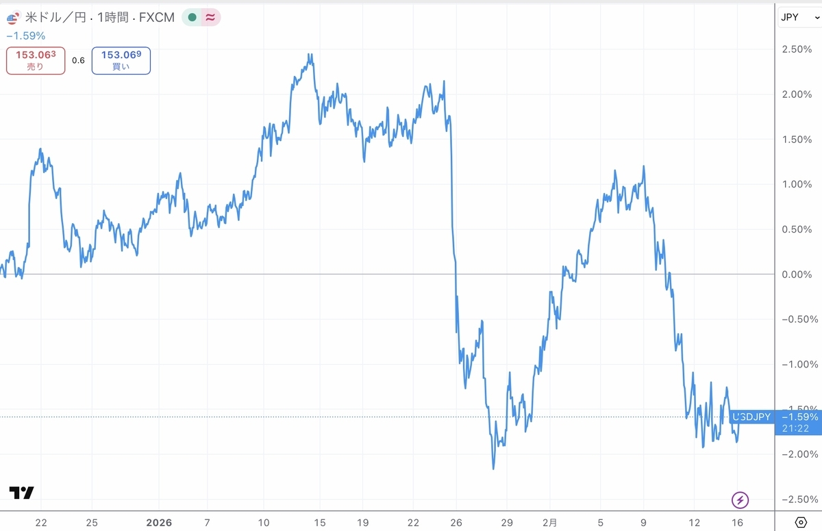Click the 26 date on time axis

[x=456, y=522]
